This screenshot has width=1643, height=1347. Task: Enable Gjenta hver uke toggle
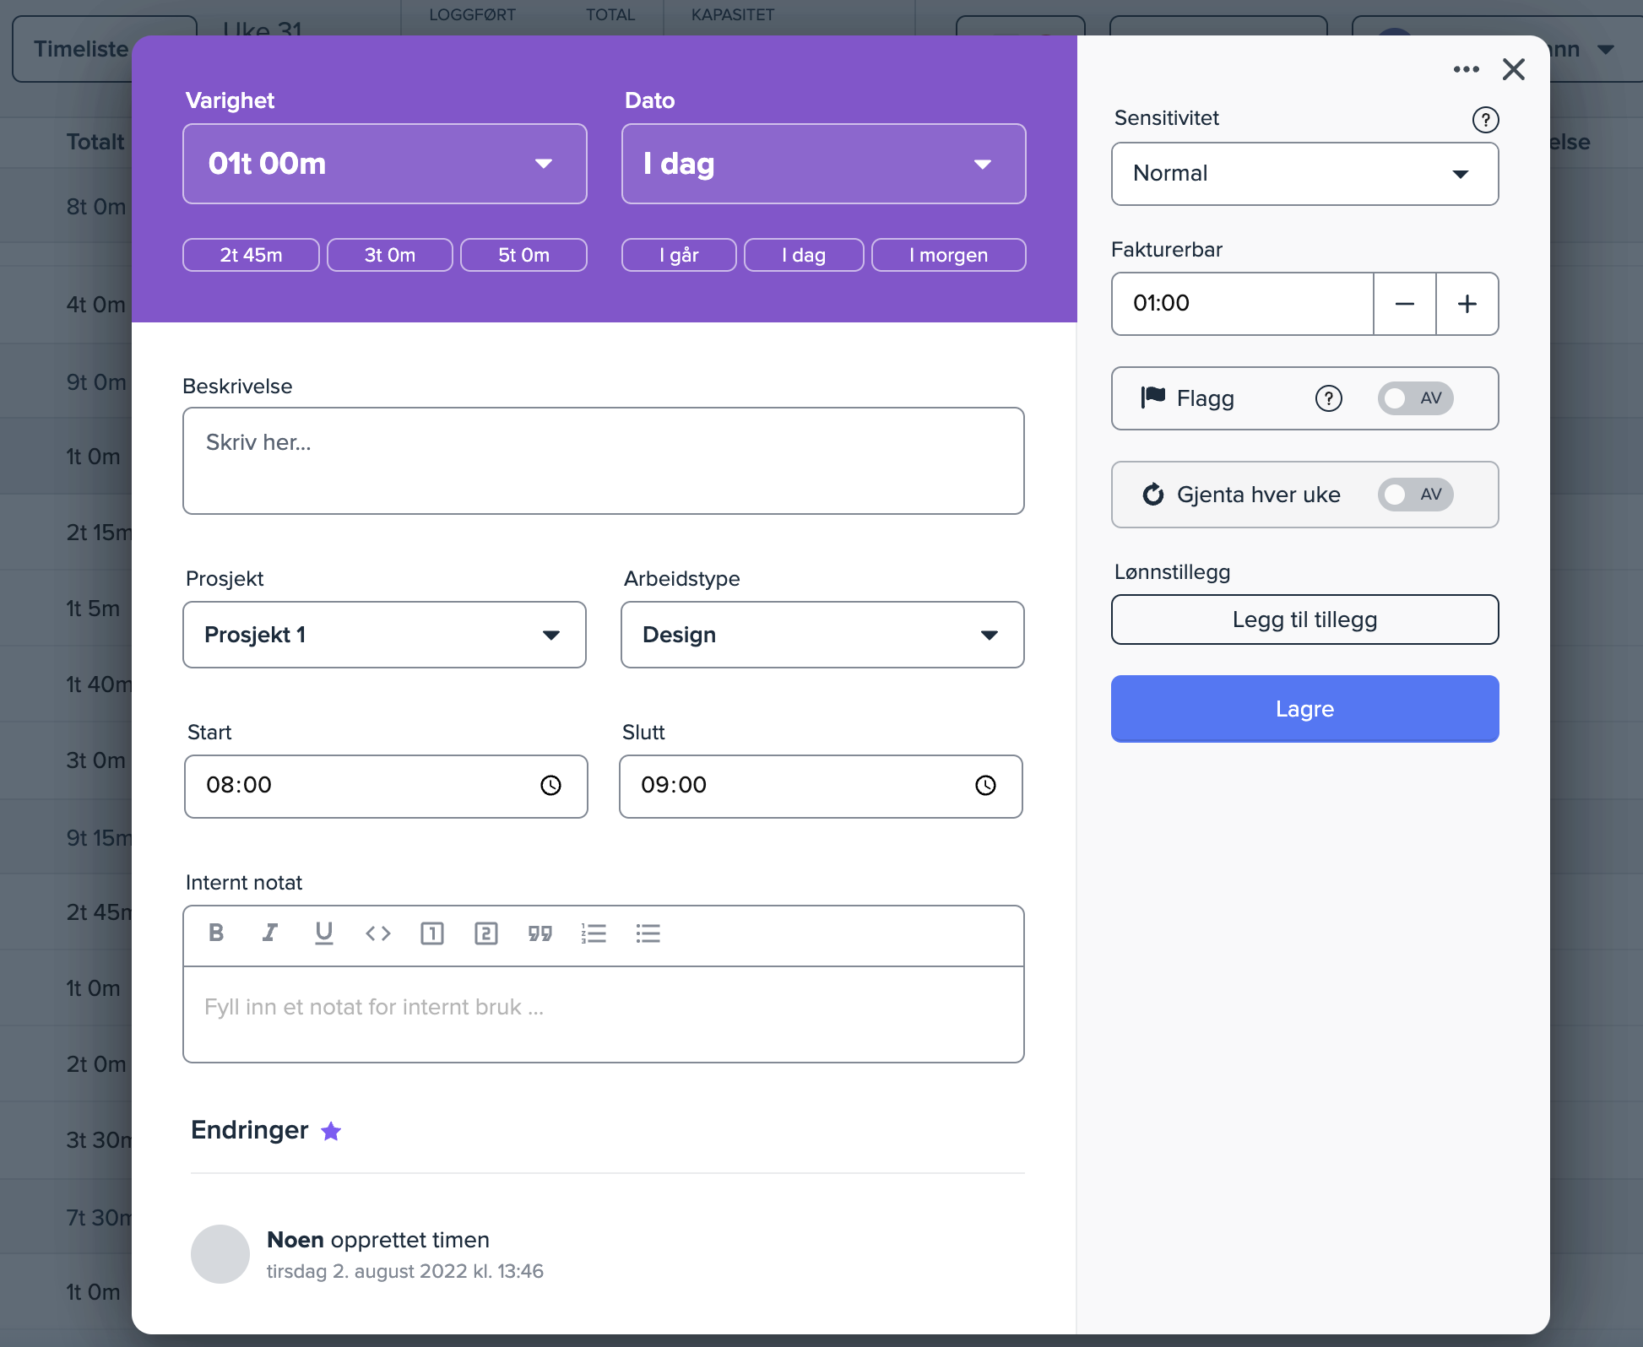(x=1415, y=495)
